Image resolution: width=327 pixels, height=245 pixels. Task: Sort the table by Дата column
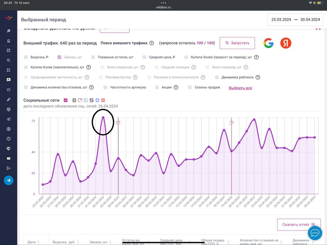[38, 242]
